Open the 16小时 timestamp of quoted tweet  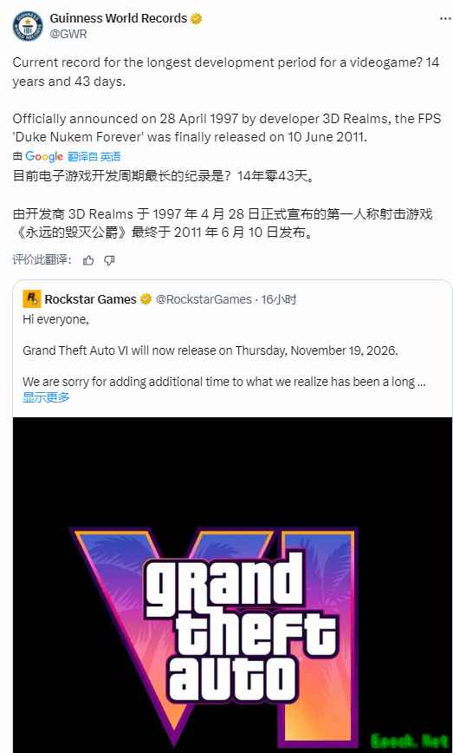(x=279, y=299)
